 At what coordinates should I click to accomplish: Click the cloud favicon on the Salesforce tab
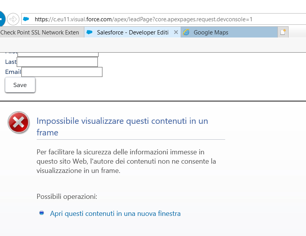(89, 32)
